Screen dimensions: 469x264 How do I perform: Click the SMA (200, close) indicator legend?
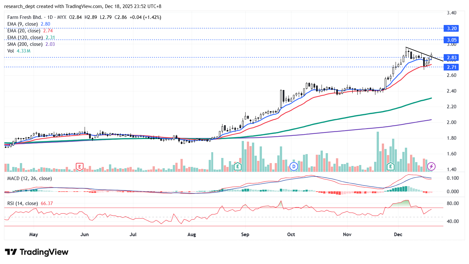(x=25, y=44)
